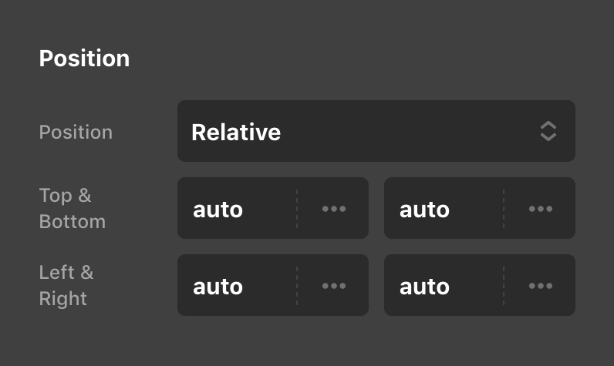Click the gray Position row label
Screen dimensions: 614x366
[76, 132]
